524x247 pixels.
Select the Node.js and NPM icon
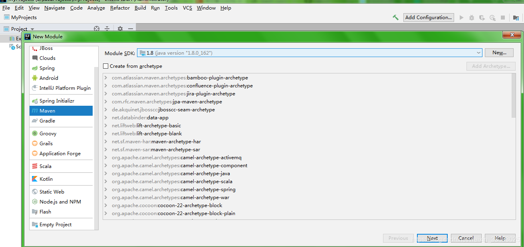tap(35, 202)
